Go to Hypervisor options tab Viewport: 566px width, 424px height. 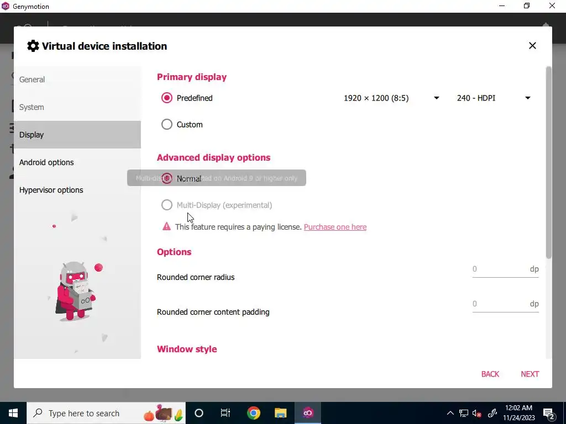(x=77, y=190)
